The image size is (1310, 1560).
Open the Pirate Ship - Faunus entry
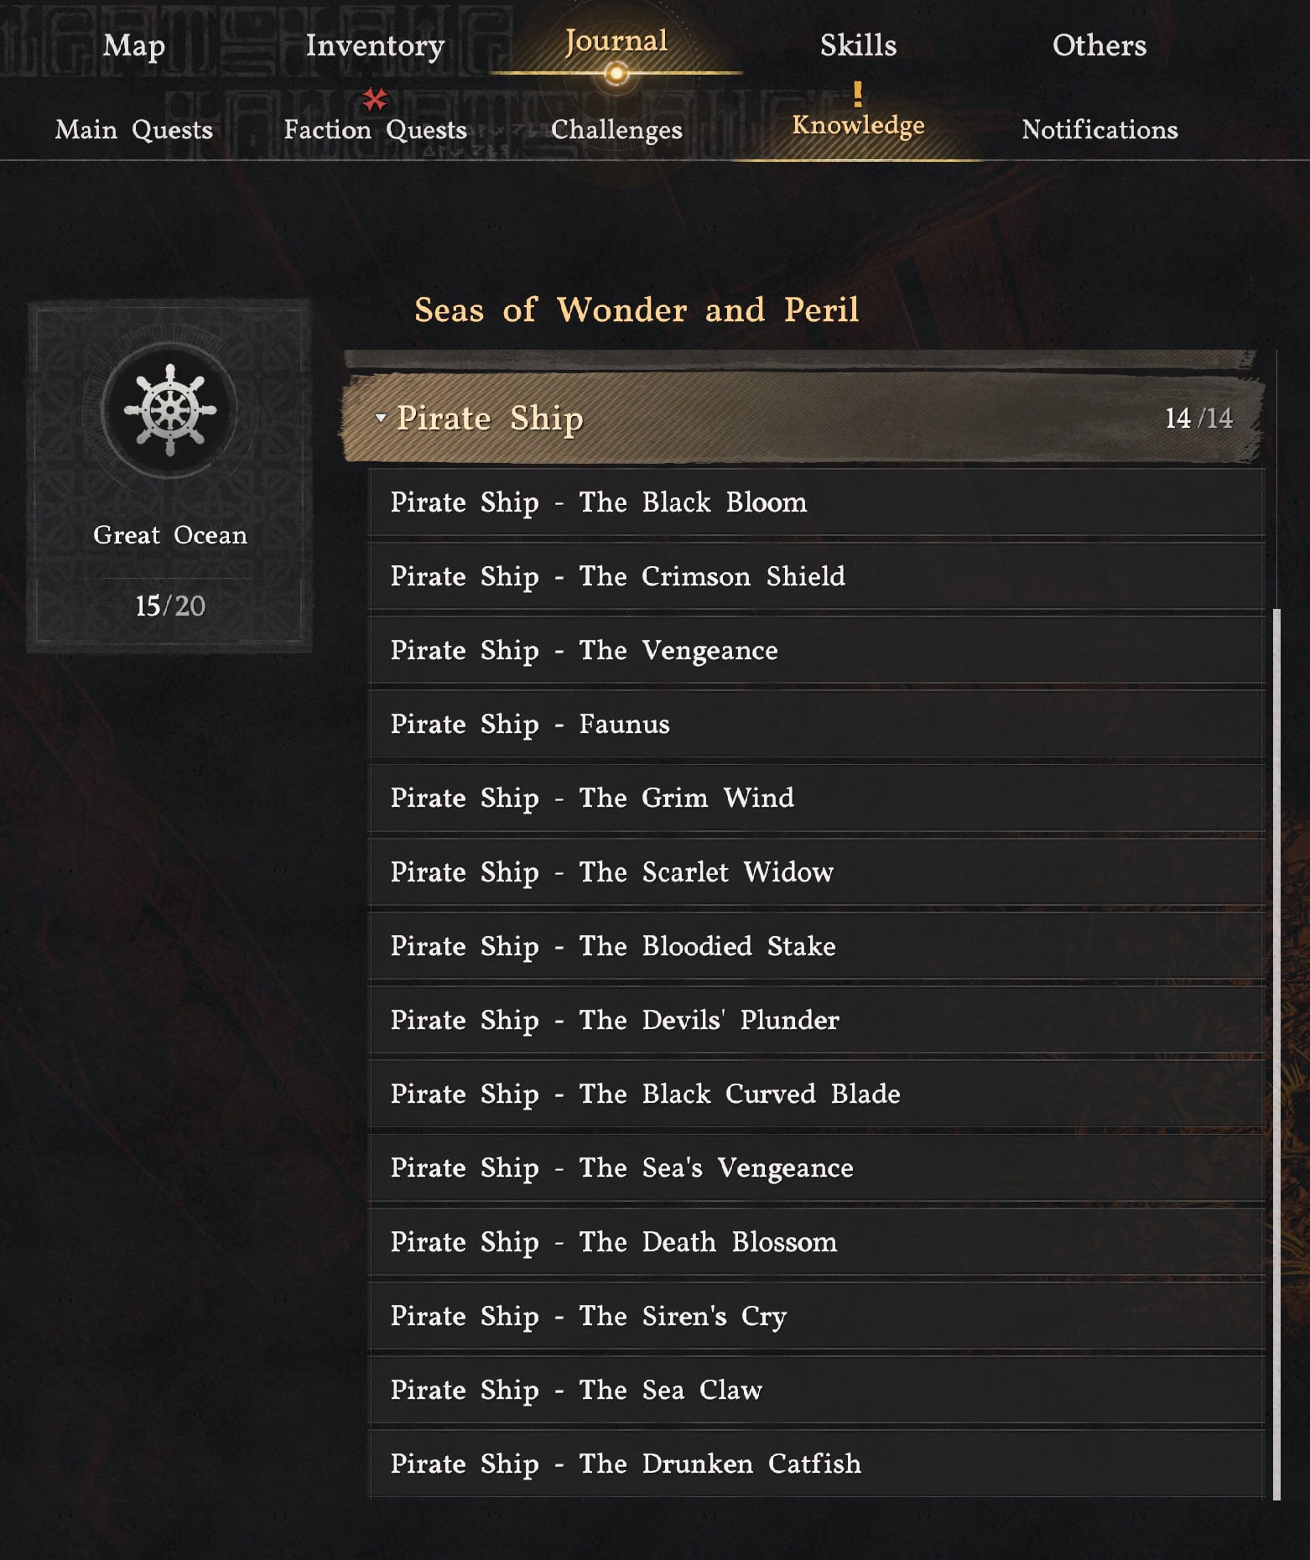pyautogui.click(x=816, y=724)
